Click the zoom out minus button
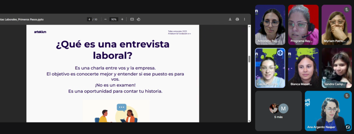 coord(105,19)
